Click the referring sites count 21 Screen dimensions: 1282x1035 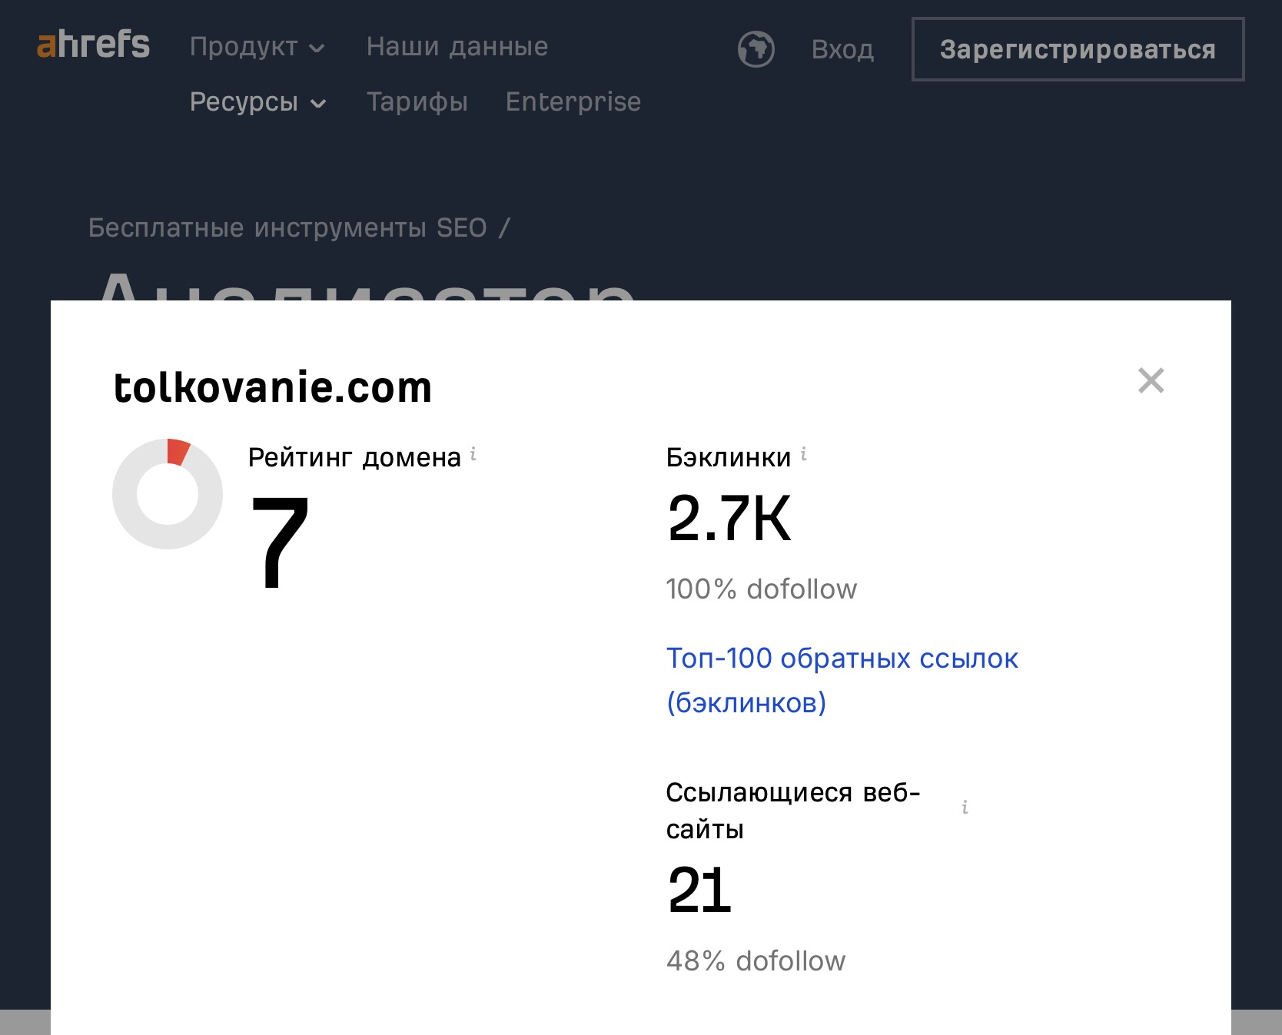point(699,890)
